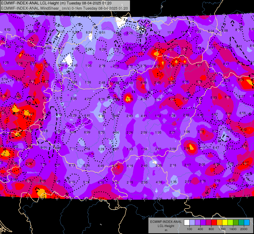The image size is (254, 234).
Task: Click the grid value 6.56
Action: click(243, 113)
